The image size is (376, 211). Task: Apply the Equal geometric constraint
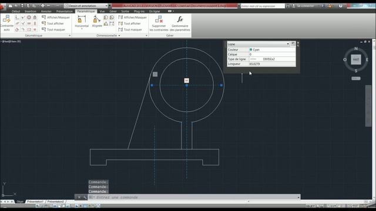click(35, 29)
